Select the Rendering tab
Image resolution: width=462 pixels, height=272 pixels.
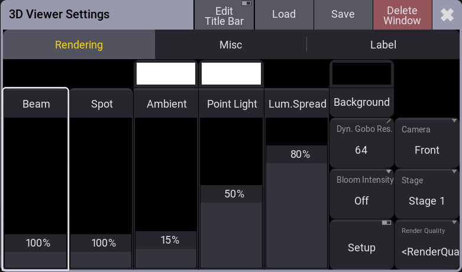(x=79, y=45)
